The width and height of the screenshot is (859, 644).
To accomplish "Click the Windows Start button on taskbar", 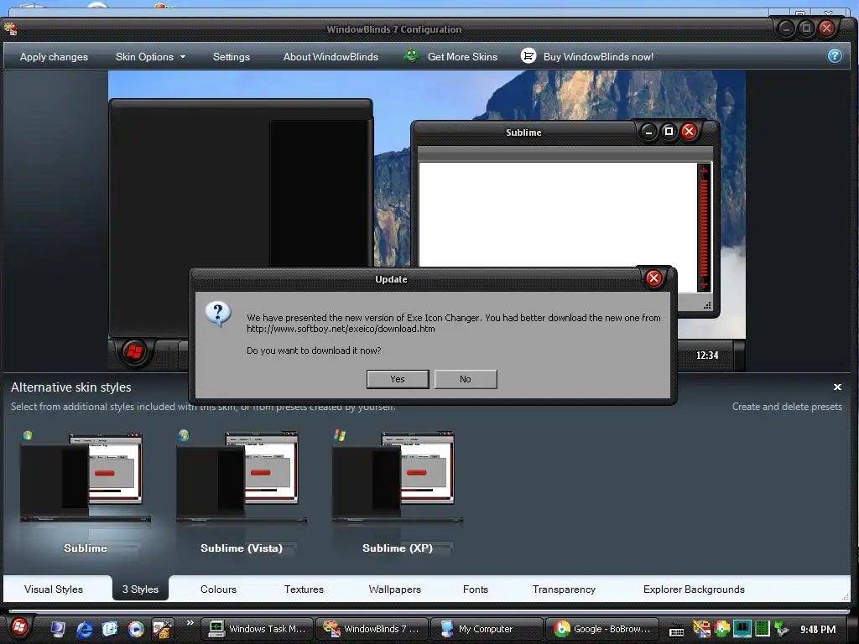I will click(x=19, y=627).
